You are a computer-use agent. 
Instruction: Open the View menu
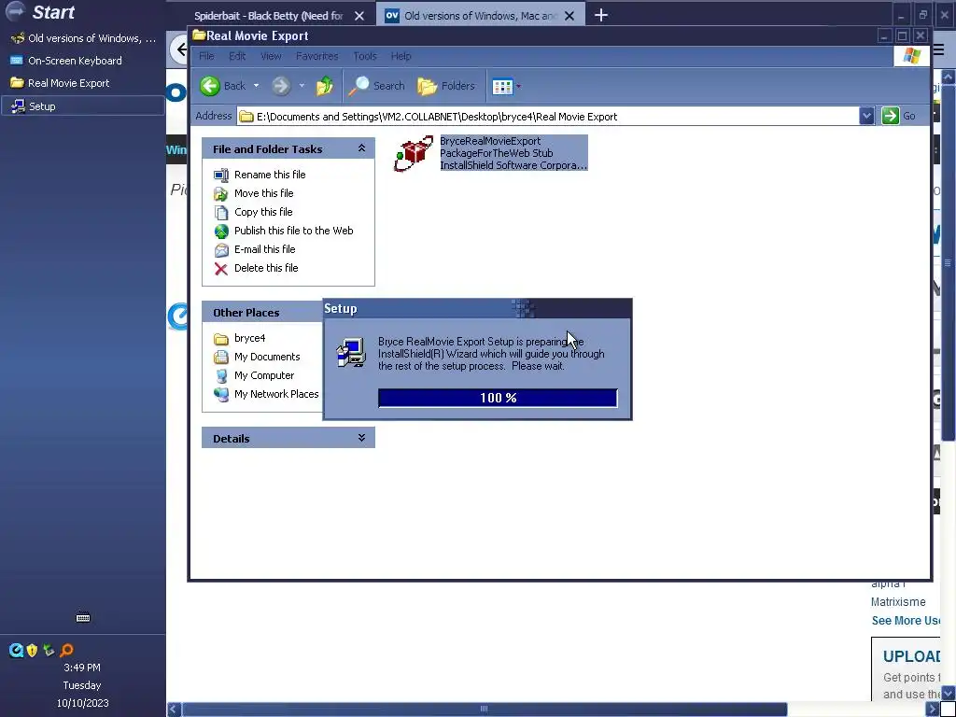click(271, 56)
